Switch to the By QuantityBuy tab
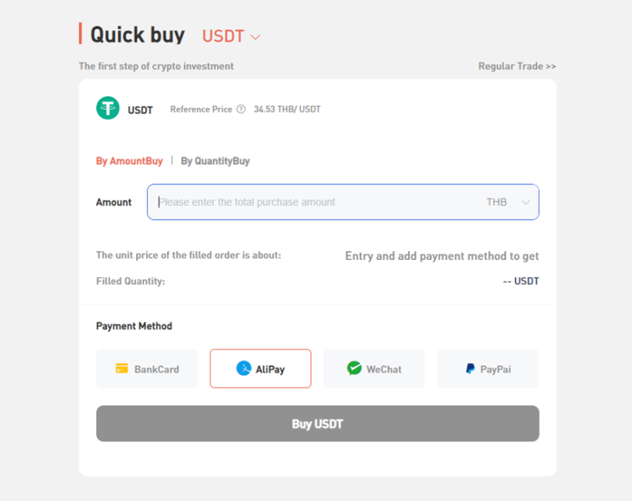 [x=215, y=161]
